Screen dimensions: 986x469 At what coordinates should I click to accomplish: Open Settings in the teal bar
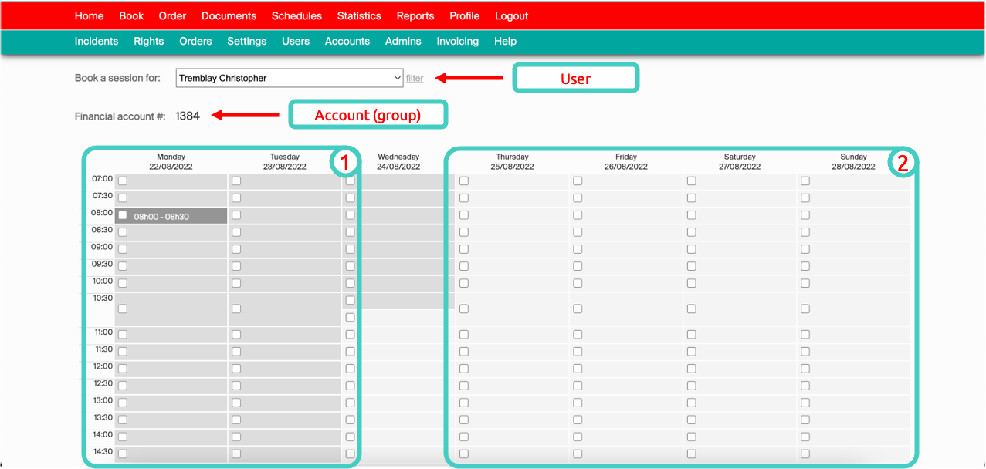coord(246,41)
